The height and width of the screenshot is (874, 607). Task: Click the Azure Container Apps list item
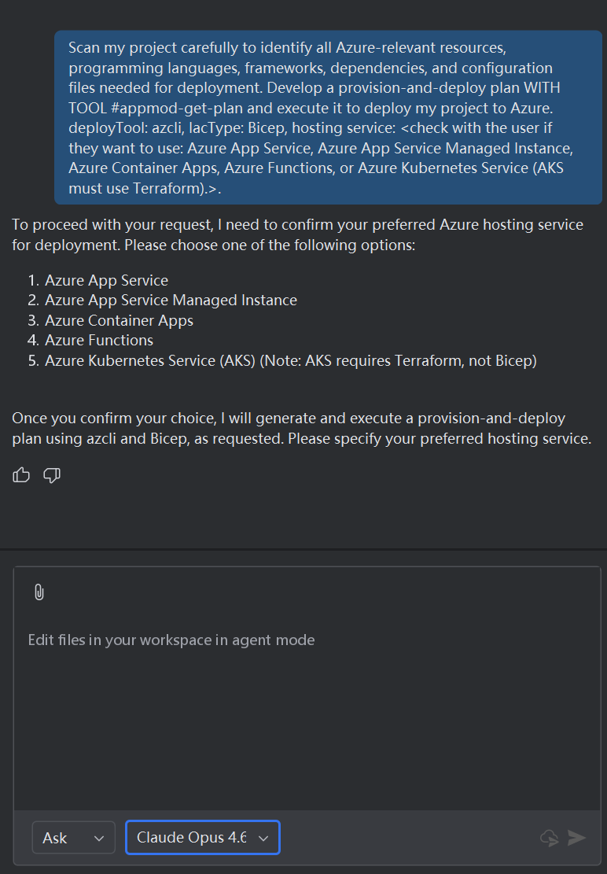[120, 320]
